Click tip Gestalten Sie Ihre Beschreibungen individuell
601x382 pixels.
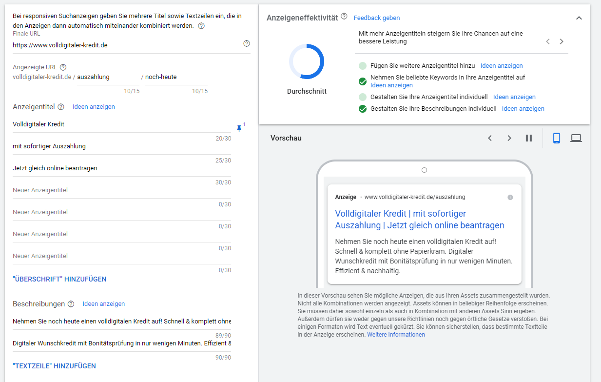click(433, 109)
